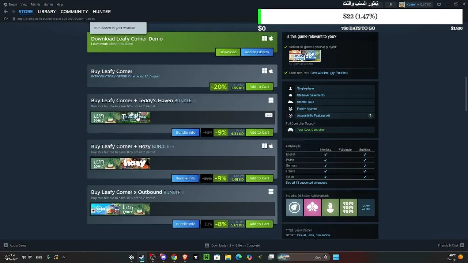
Task: Open File Explorer from the taskbar
Action: click(228, 257)
